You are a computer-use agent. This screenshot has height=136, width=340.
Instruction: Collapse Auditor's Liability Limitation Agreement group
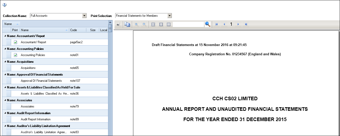(x=5, y=126)
